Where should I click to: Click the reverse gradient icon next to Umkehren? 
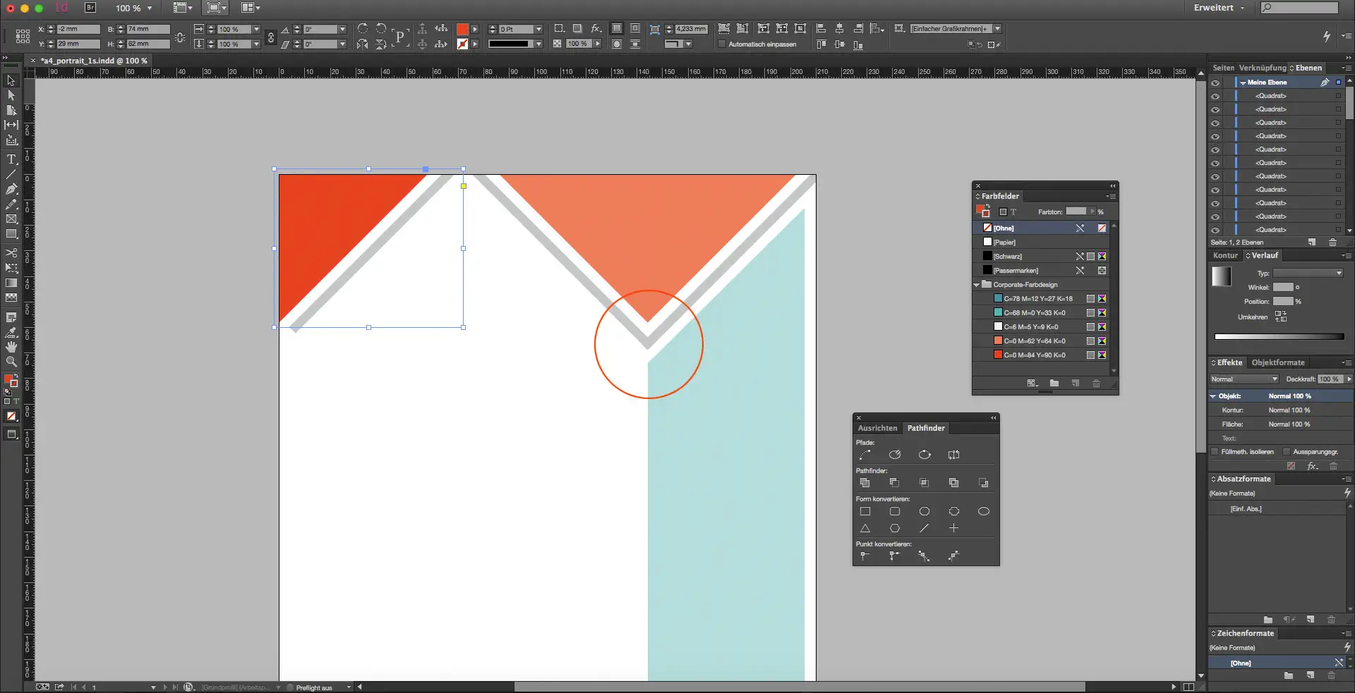1280,317
